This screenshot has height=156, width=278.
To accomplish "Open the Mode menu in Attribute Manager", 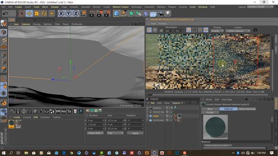I will pos(208,100).
